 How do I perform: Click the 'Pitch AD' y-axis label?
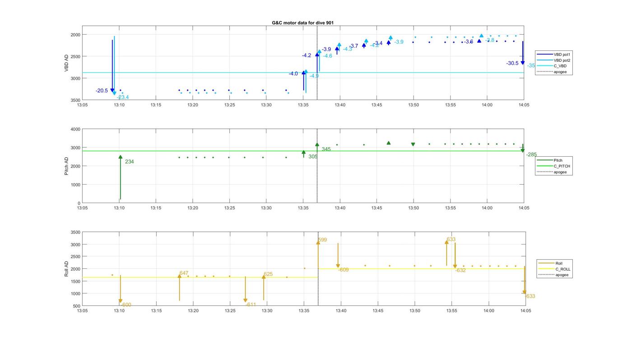[66, 166]
